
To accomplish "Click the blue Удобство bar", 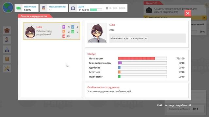I will click(142, 68).
